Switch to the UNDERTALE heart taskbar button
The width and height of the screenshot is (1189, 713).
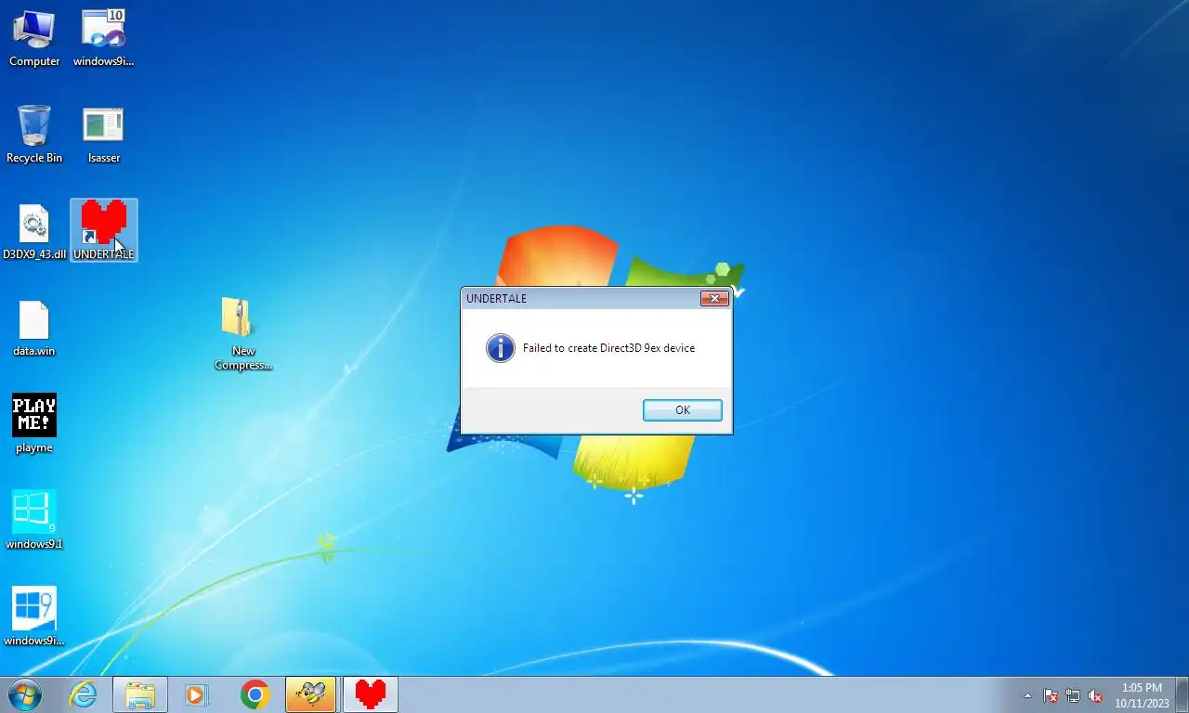(x=371, y=694)
